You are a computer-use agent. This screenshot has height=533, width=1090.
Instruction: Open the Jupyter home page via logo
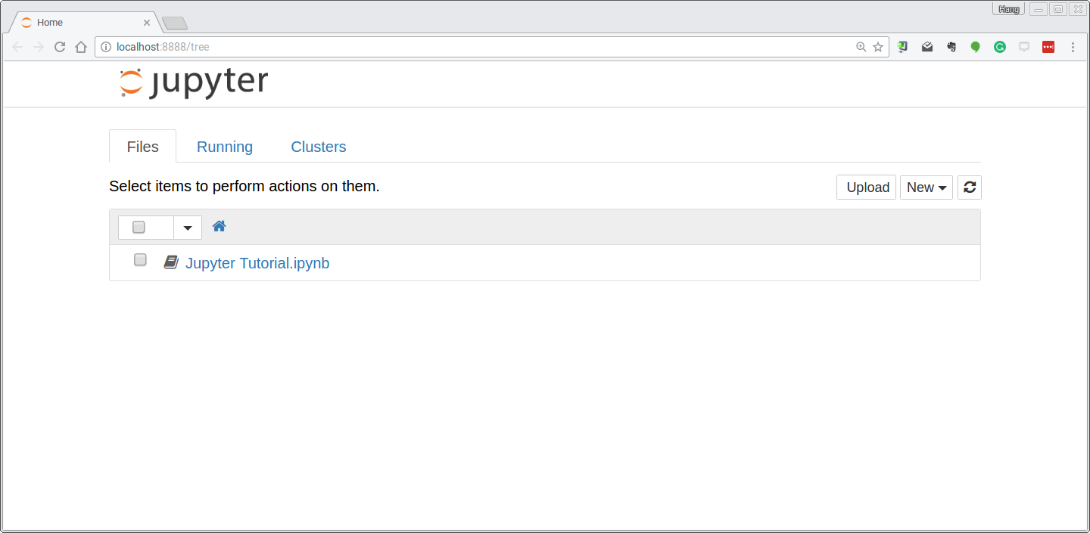pyautogui.click(x=193, y=82)
